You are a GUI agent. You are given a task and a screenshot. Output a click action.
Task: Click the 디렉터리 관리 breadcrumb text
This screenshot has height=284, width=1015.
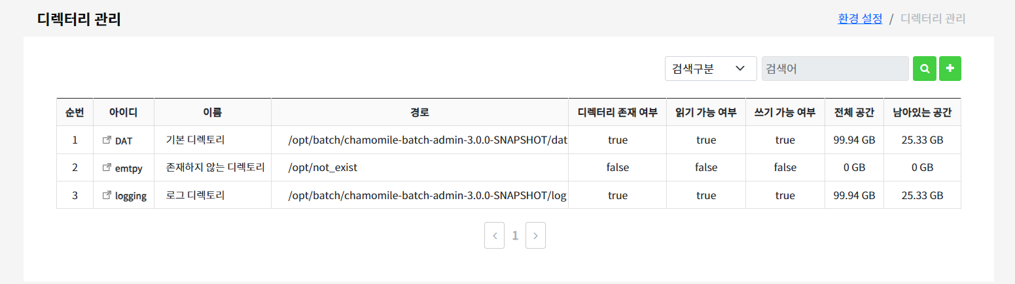pyautogui.click(x=933, y=18)
